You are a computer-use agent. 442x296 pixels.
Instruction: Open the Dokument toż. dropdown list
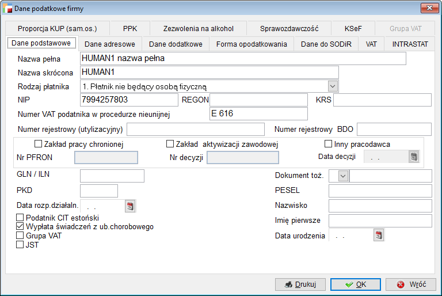click(x=344, y=176)
